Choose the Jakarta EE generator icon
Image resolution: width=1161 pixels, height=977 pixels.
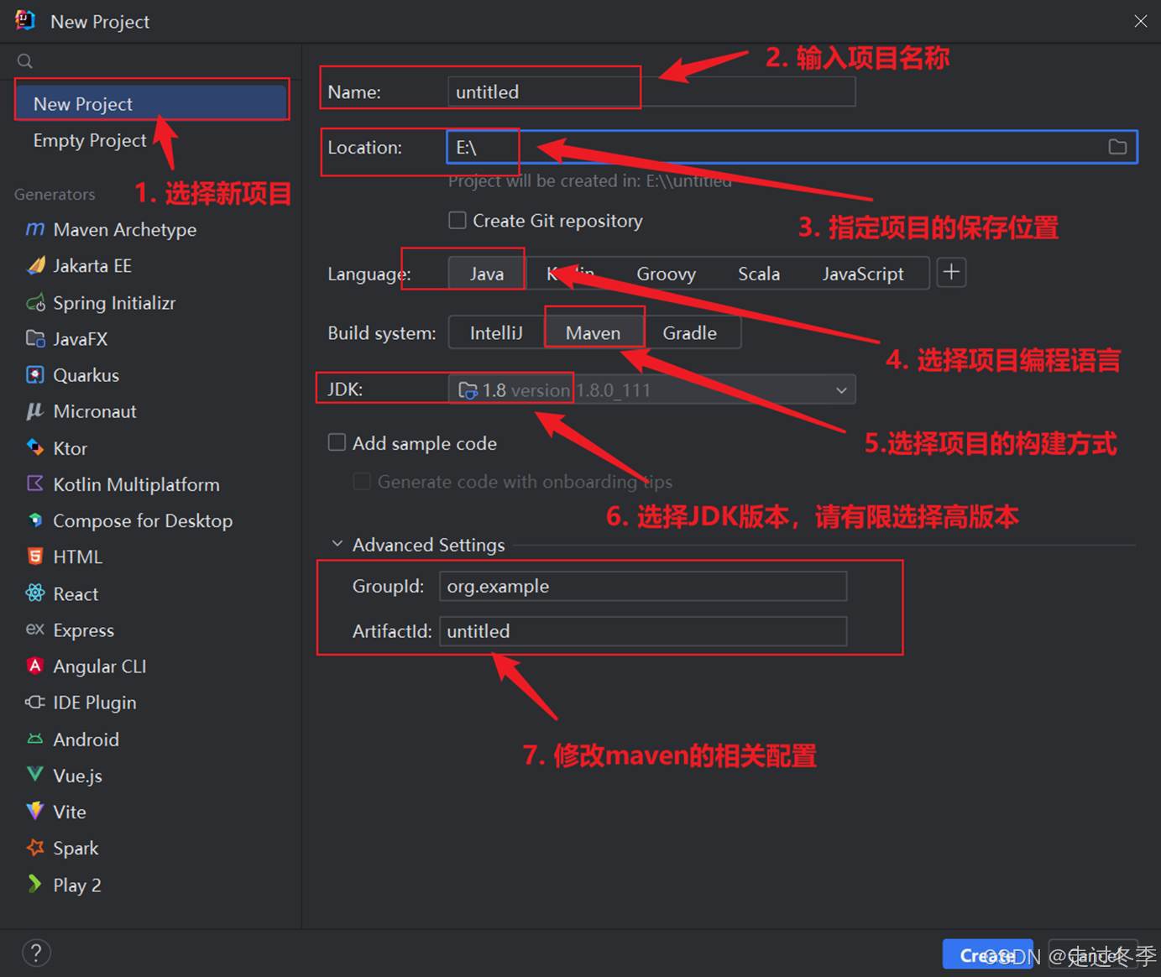pos(35,265)
